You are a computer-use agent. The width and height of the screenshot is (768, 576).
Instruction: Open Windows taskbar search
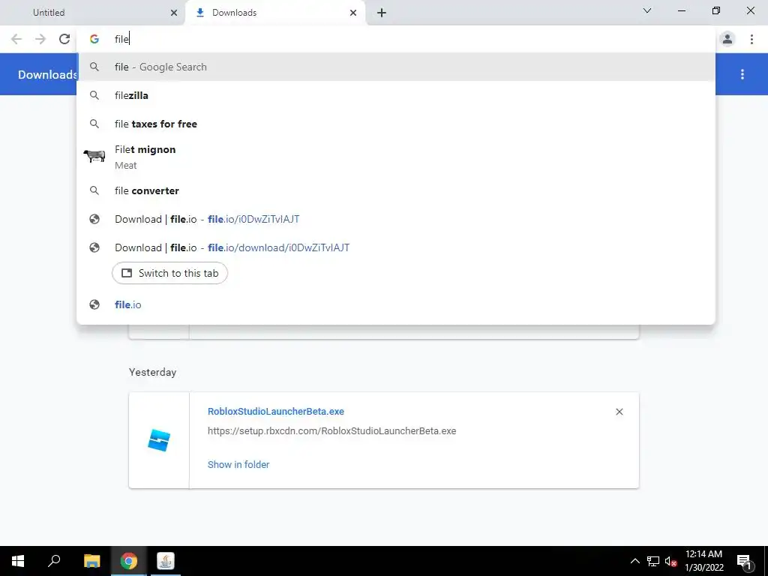tap(54, 561)
